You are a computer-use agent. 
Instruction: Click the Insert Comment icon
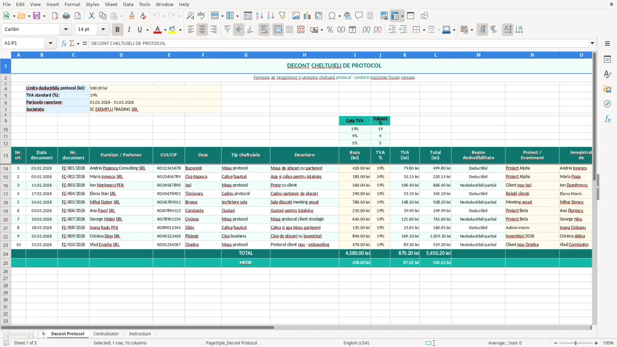pyautogui.click(x=359, y=16)
